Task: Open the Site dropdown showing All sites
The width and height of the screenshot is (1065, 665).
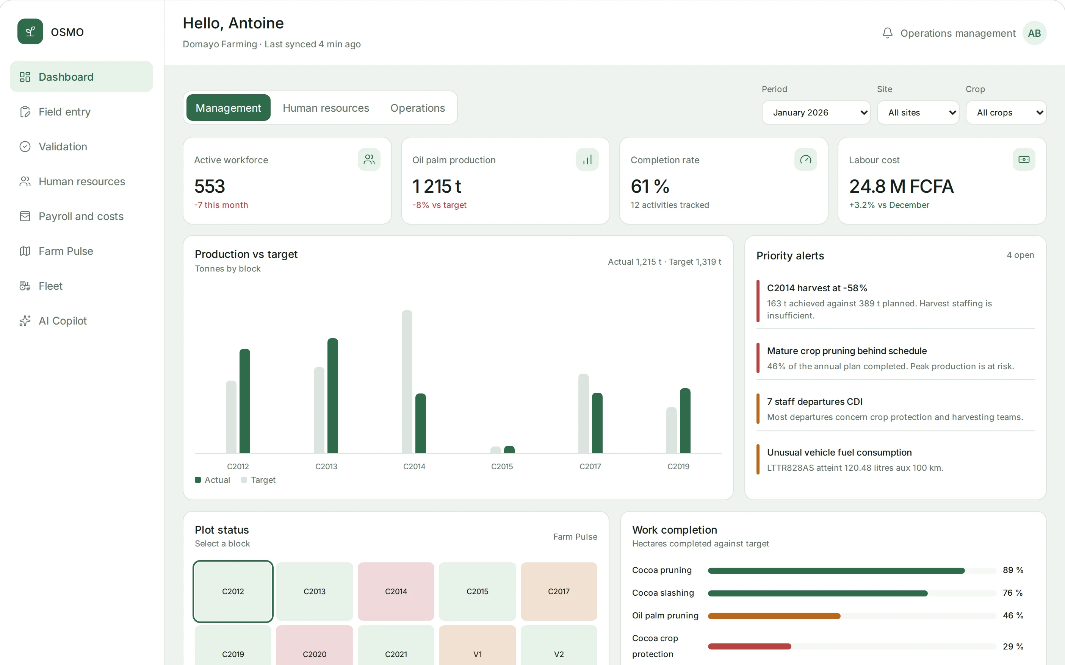Action: click(918, 112)
